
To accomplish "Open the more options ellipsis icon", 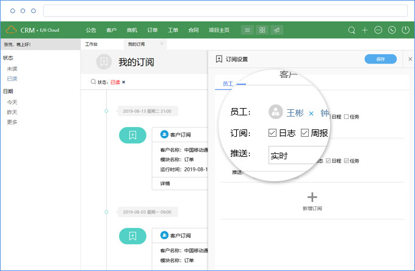I will coord(378,30).
